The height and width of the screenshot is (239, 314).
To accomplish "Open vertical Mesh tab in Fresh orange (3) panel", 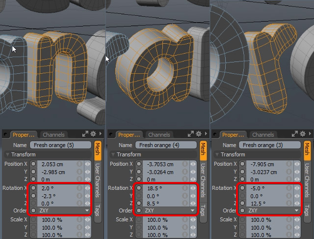I will click(x=307, y=150).
